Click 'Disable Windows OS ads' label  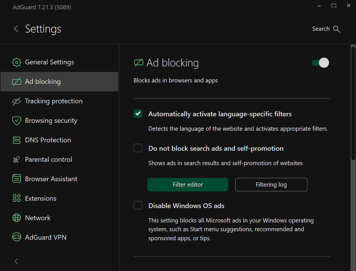(186, 206)
